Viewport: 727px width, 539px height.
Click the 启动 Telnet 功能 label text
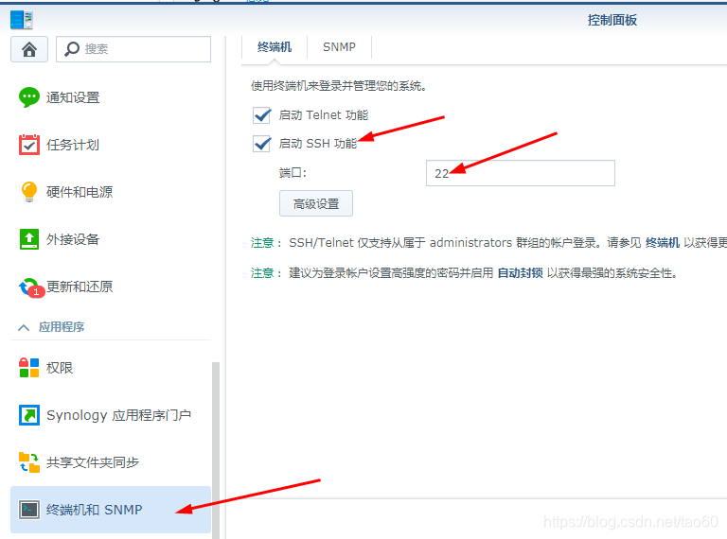pyautogui.click(x=324, y=114)
